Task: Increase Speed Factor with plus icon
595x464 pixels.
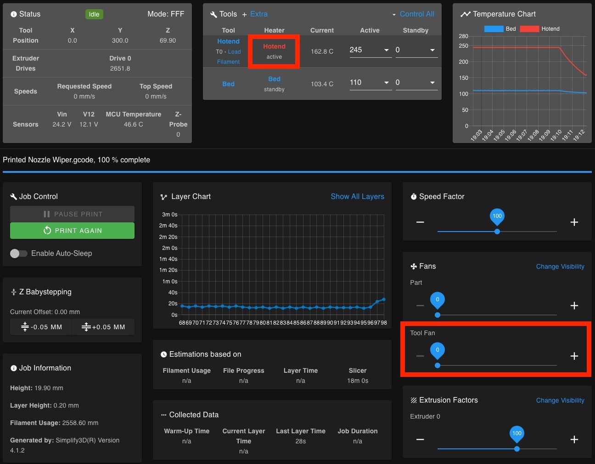Action: point(574,222)
